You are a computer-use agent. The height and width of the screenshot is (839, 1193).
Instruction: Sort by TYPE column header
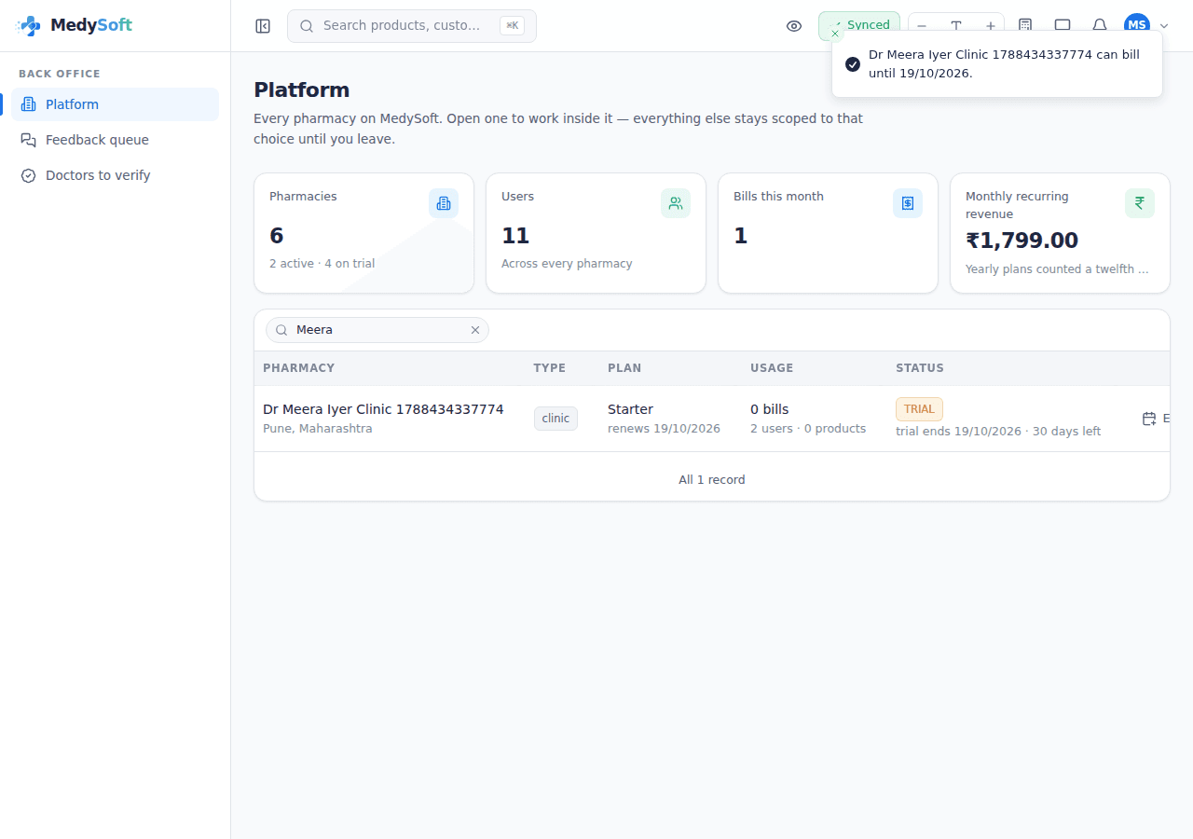coord(549,368)
